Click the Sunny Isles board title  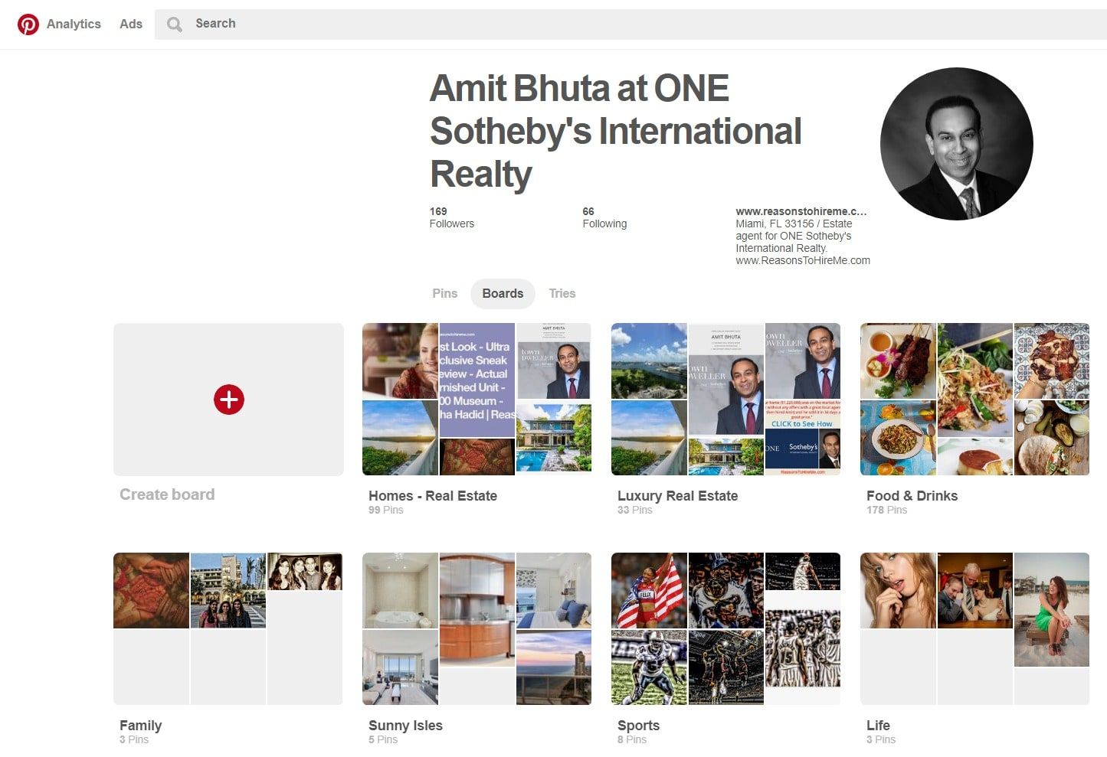[406, 726]
